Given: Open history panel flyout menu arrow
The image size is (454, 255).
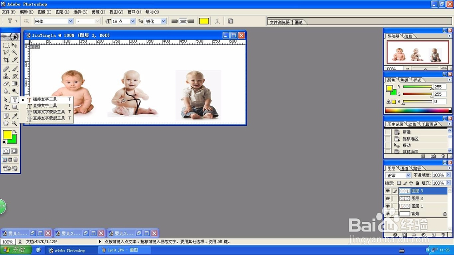Looking at the screenshot, I should pos(449,124).
